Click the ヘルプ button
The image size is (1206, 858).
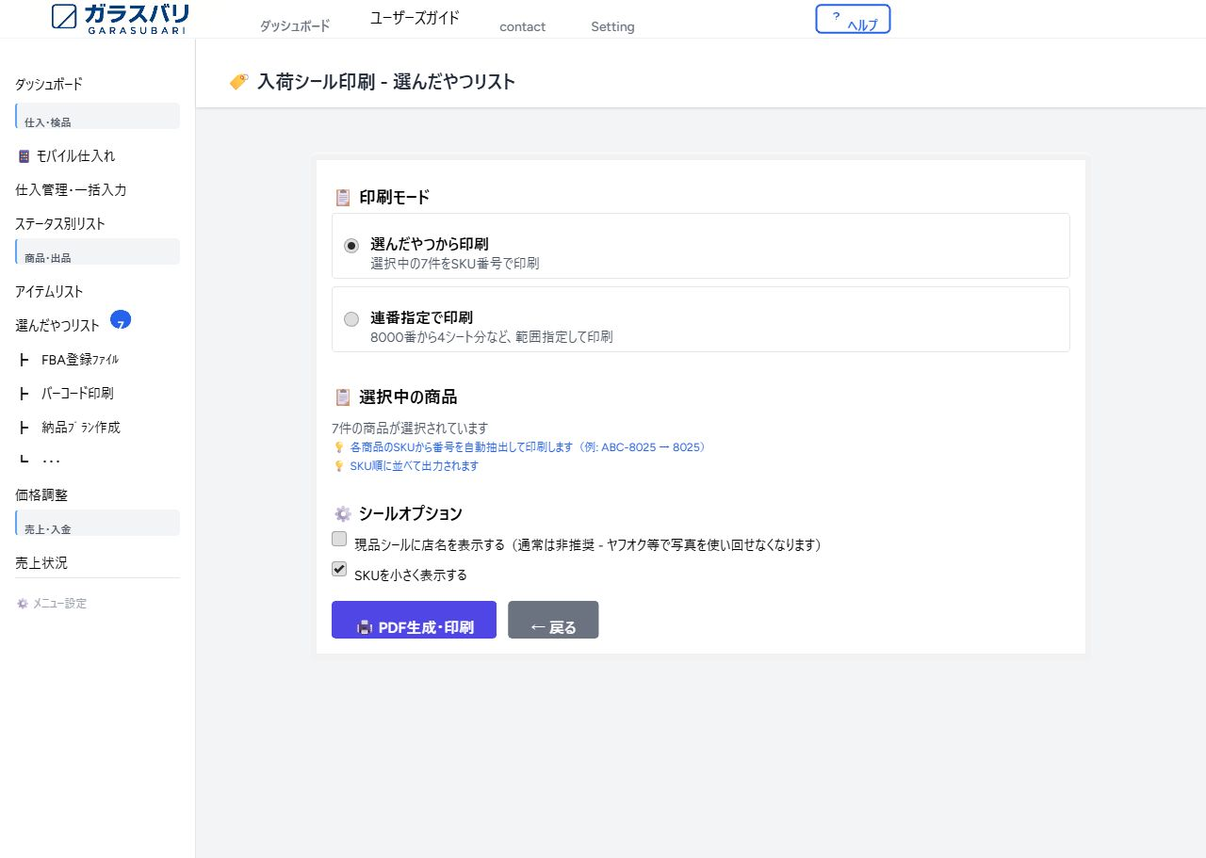pyautogui.click(x=852, y=18)
